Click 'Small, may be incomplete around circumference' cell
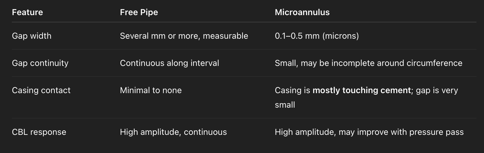 368,63
